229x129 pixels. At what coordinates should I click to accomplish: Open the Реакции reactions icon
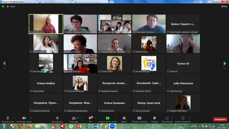[x=155, y=118]
